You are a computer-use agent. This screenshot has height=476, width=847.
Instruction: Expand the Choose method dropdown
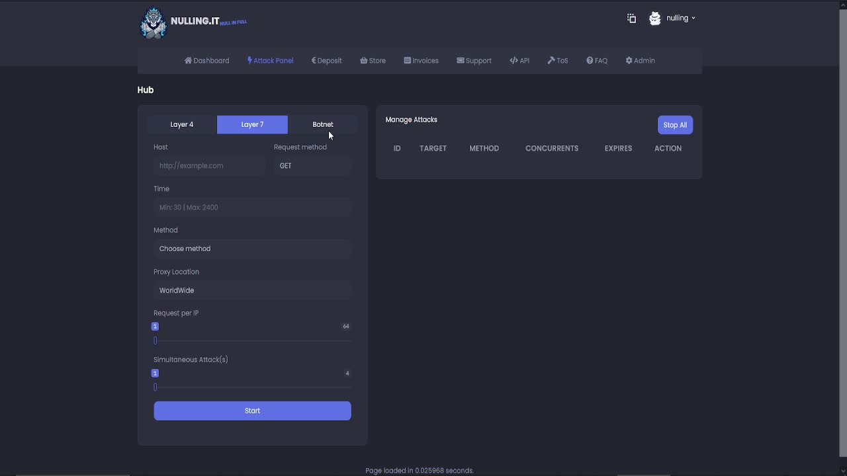pos(252,249)
